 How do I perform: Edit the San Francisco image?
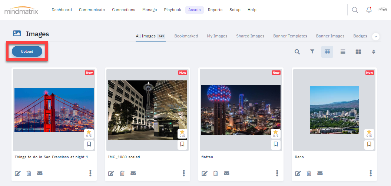[x=17, y=173]
